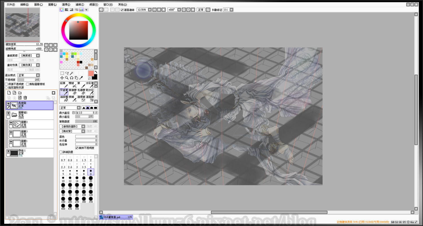Image resolution: width=423 pixels, height=226 pixels.
Task: Open the 通常的圓形 brush shape dropdown
Action: [72, 127]
